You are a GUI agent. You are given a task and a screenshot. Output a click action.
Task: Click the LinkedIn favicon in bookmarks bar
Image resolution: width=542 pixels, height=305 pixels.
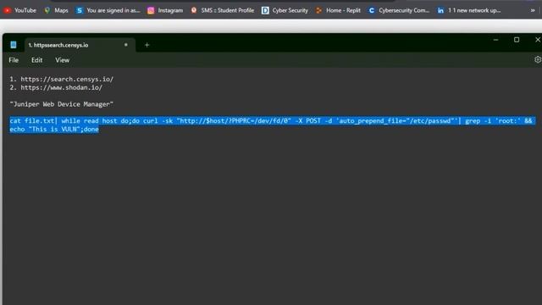click(x=440, y=10)
